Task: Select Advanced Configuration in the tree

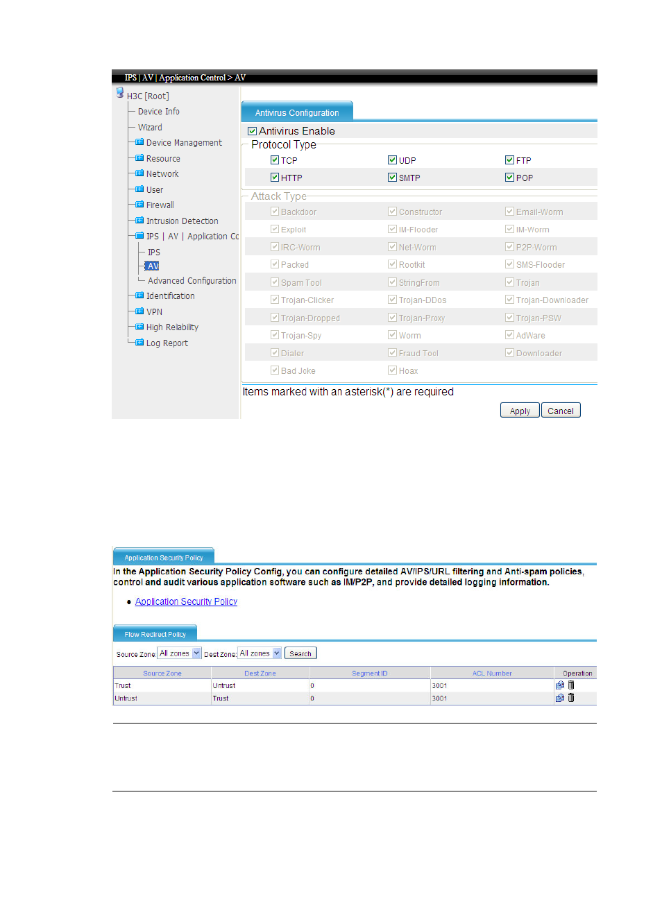Action: tap(192, 281)
